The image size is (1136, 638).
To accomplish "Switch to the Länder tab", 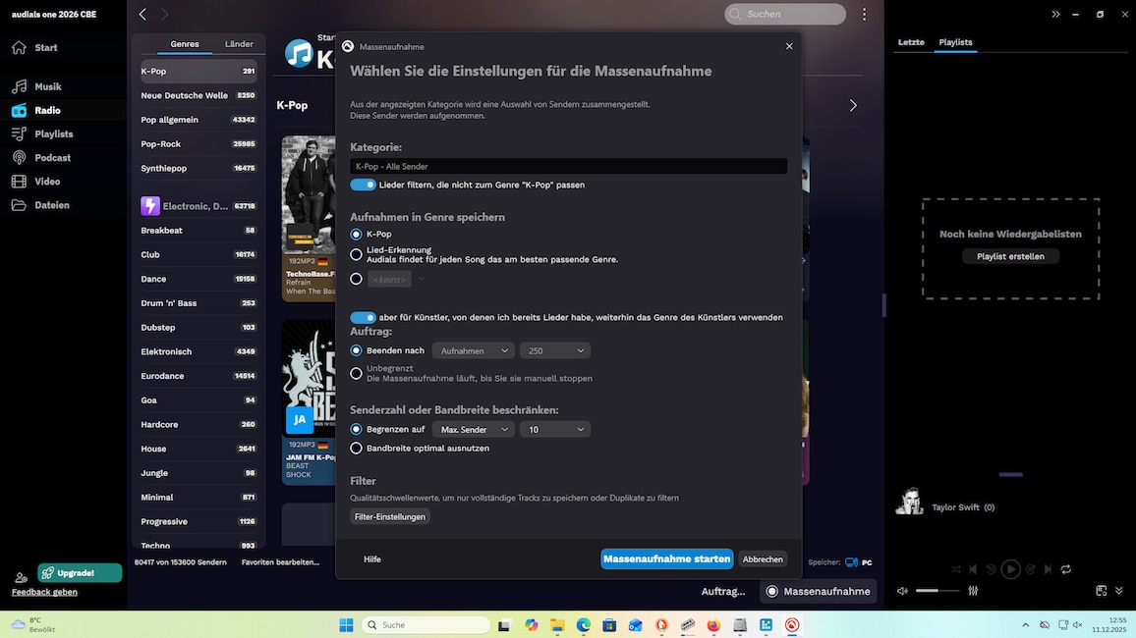I will (239, 44).
